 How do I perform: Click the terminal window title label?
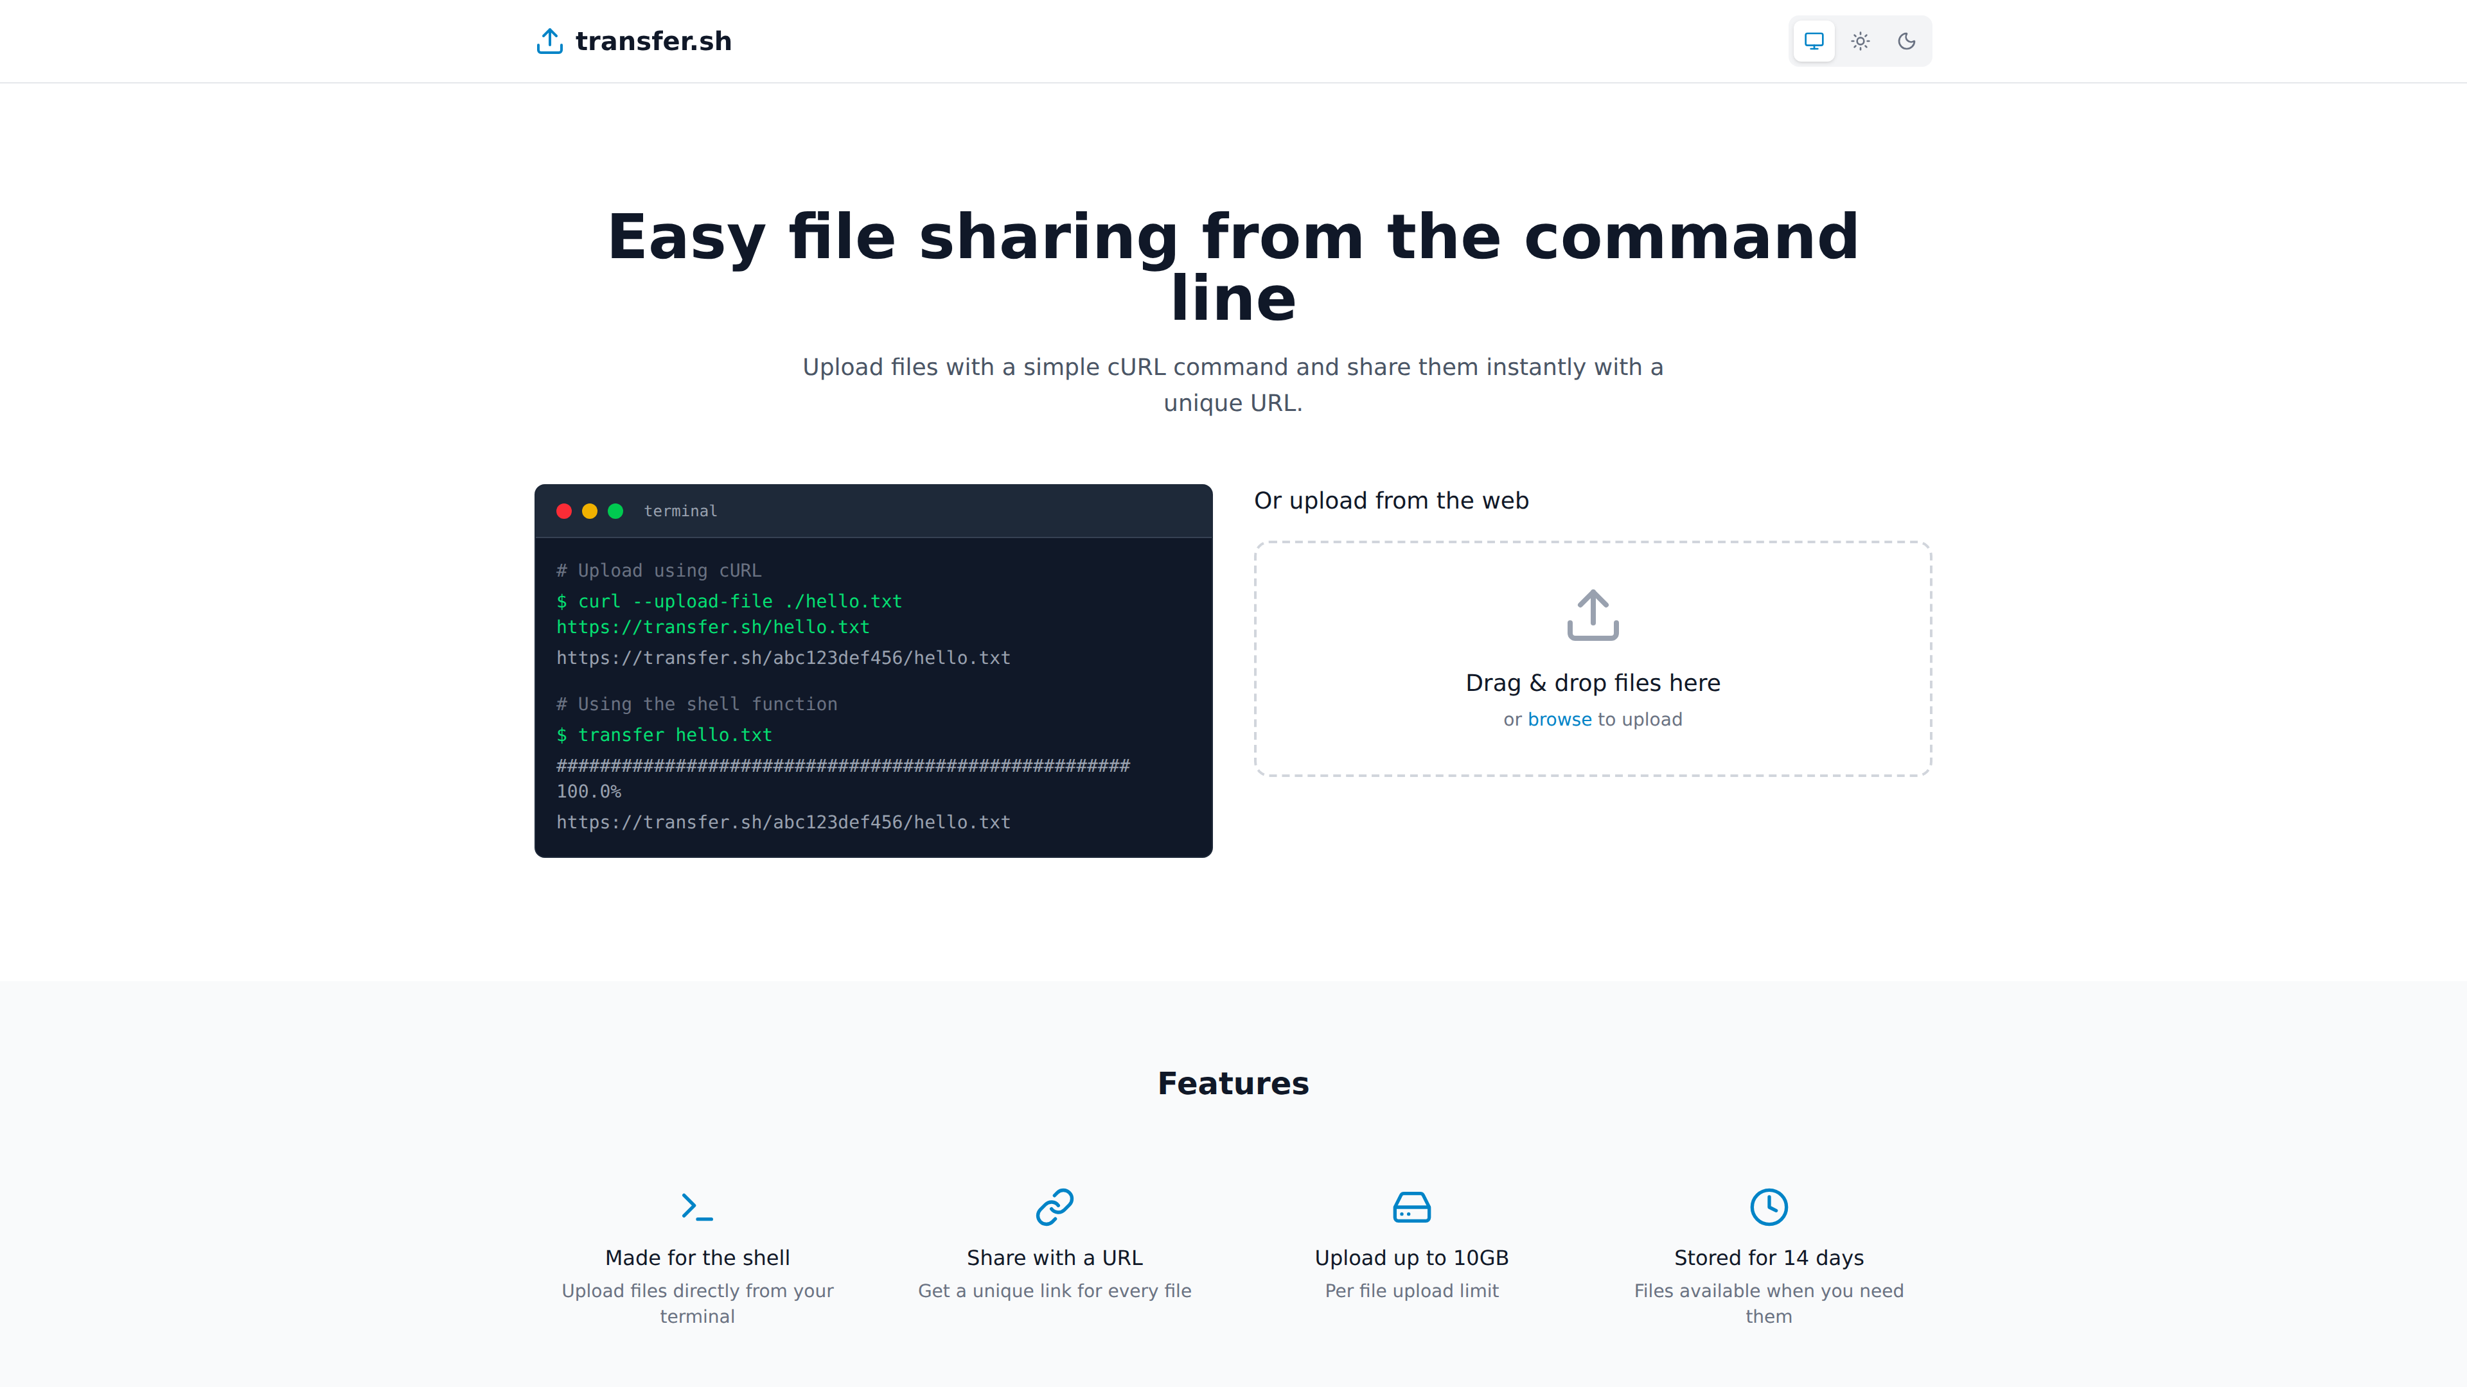680,511
